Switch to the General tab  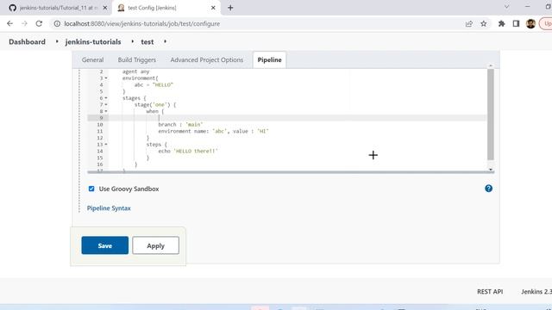click(x=92, y=59)
